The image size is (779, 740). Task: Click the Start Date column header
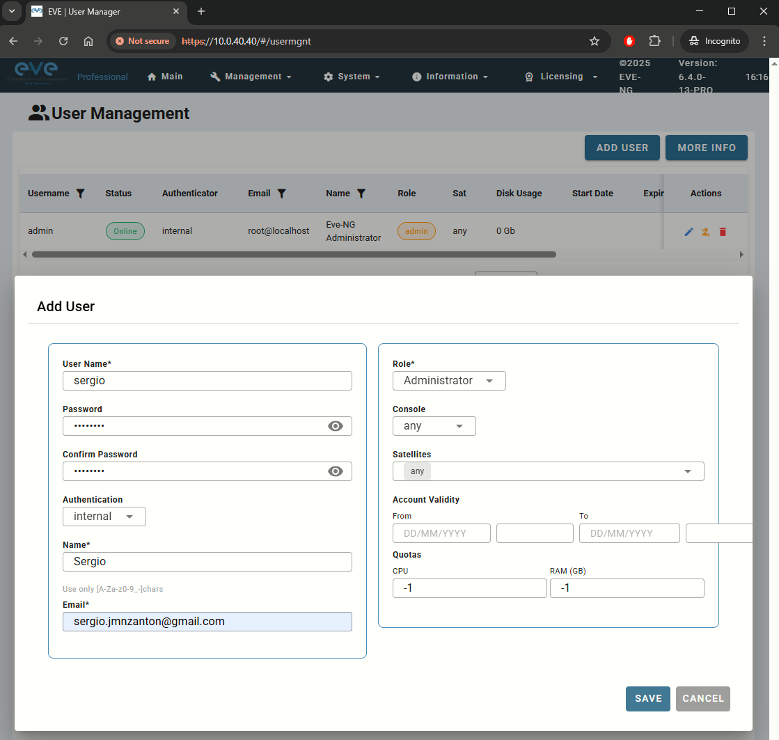(x=592, y=194)
